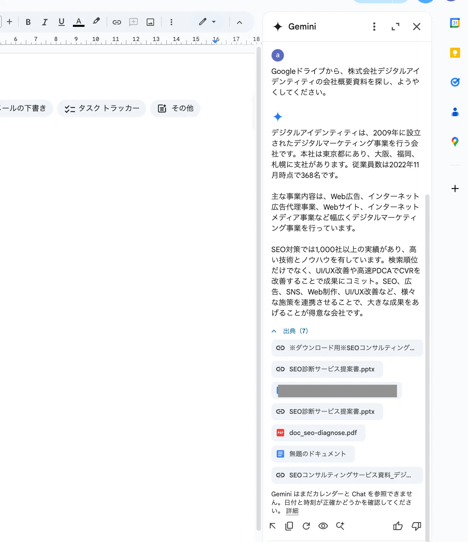Click the Gemini logo sparkle in header

[278, 27]
